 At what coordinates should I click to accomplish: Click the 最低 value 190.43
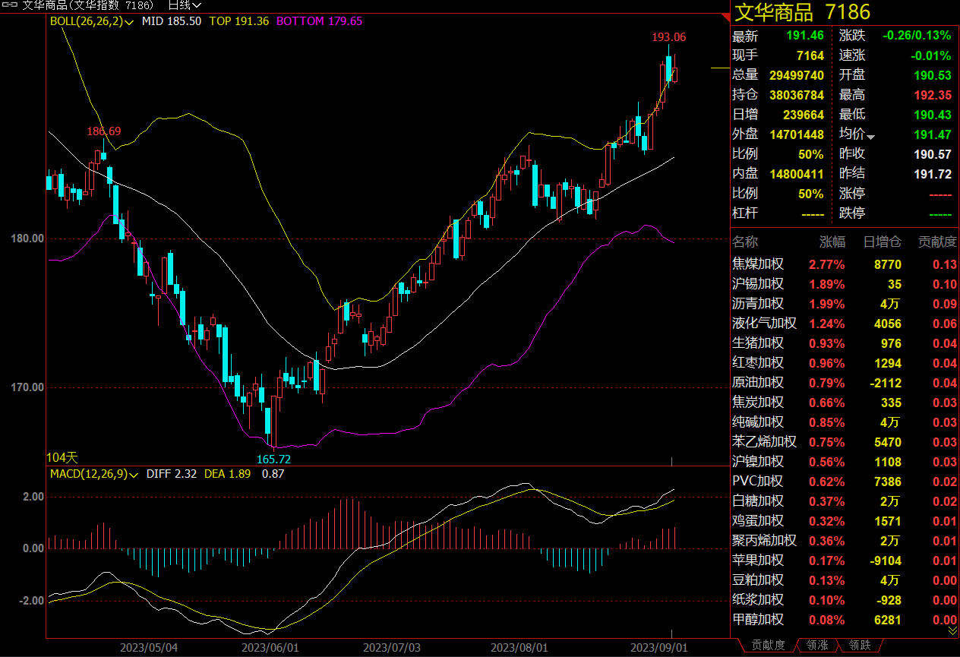[933, 115]
